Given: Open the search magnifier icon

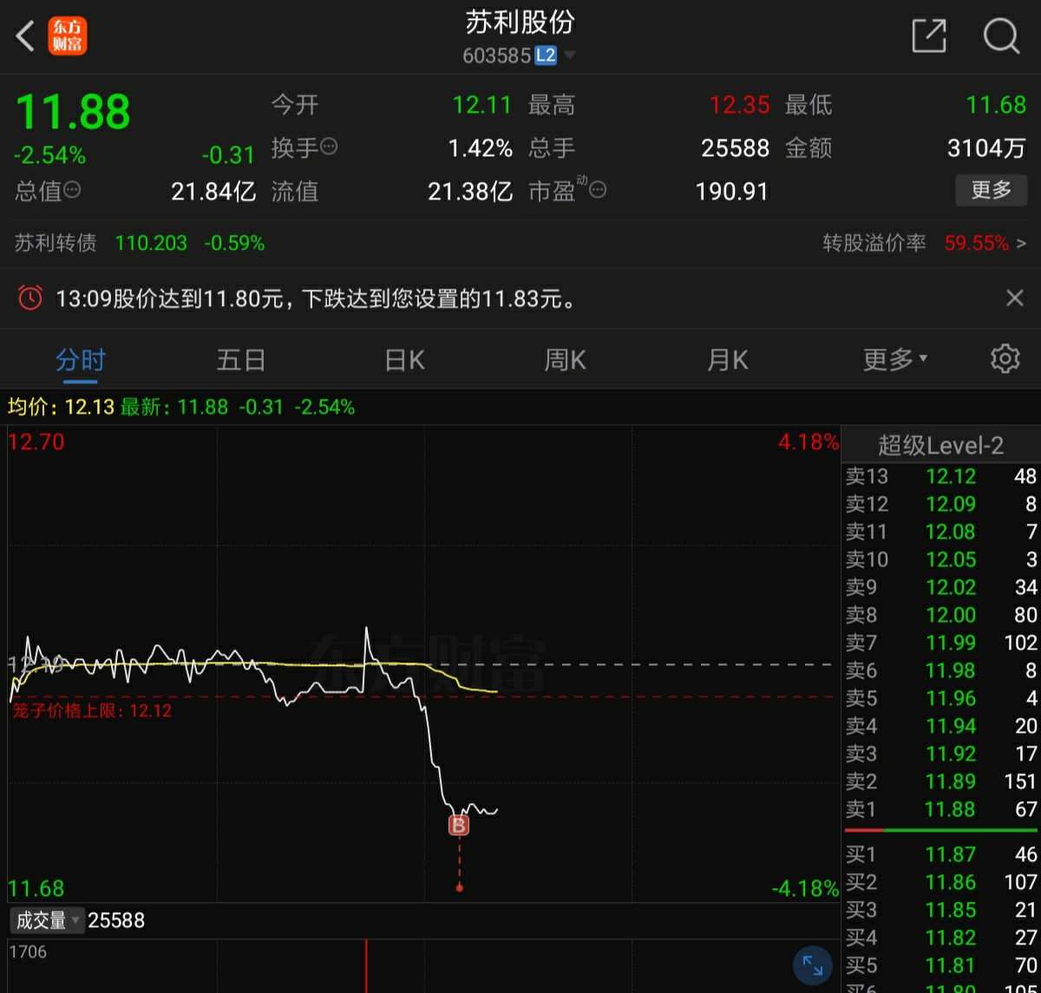Looking at the screenshot, I should point(1001,36).
